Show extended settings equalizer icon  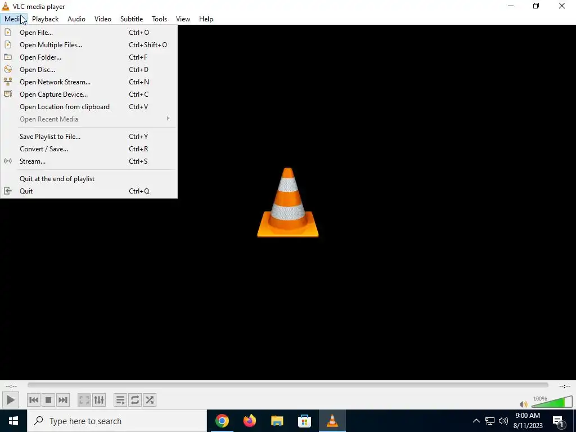(x=99, y=400)
